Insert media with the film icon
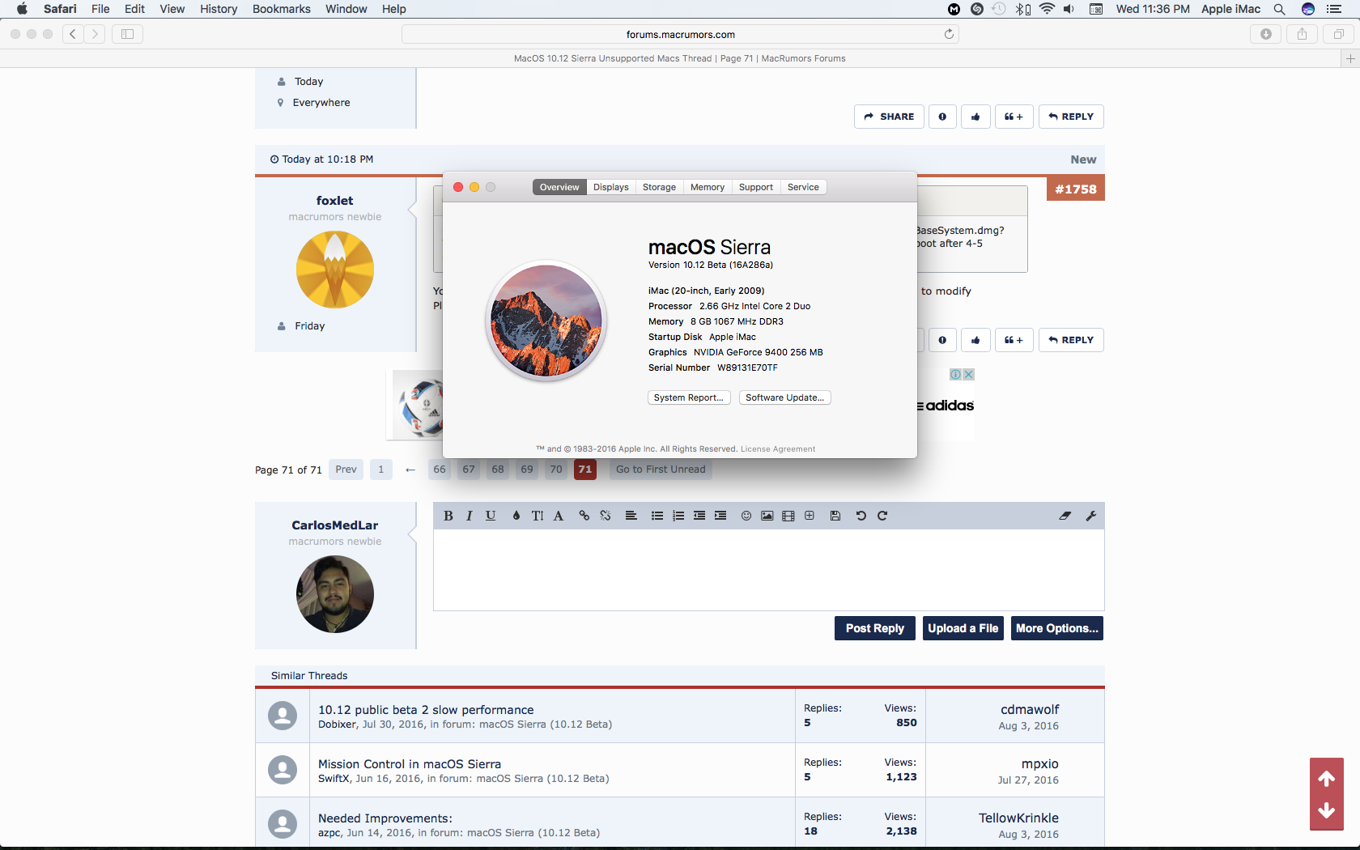The height and width of the screenshot is (850, 1360). click(x=788, y=516)
